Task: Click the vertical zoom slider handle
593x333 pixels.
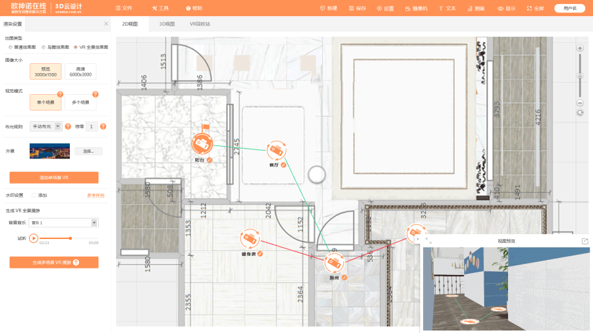Action: point(580,76)
